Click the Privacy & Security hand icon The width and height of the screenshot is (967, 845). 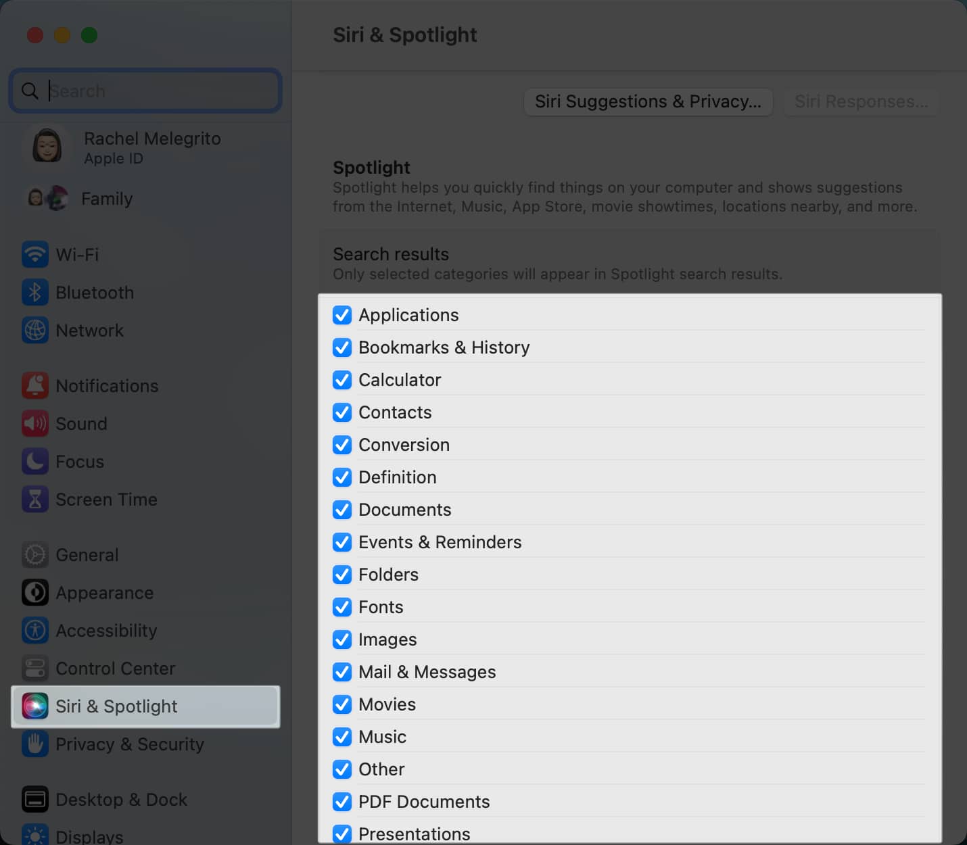coord(34,744)
